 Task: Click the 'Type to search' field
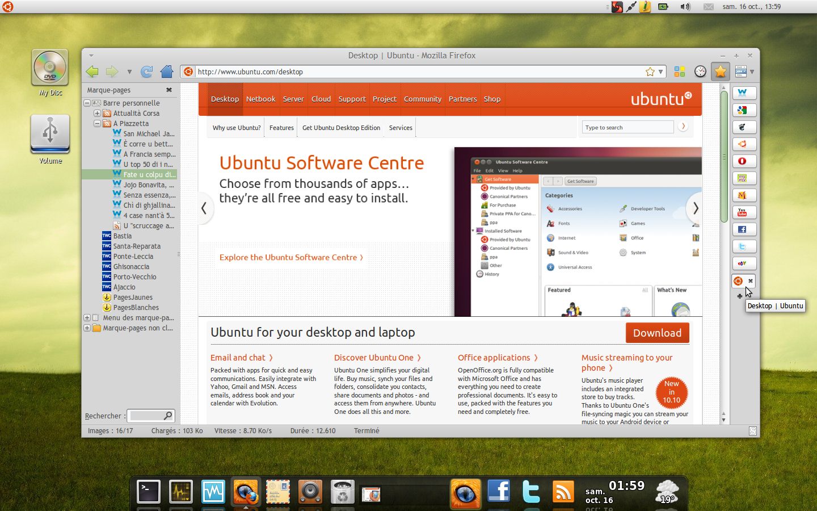pos(628,127)
